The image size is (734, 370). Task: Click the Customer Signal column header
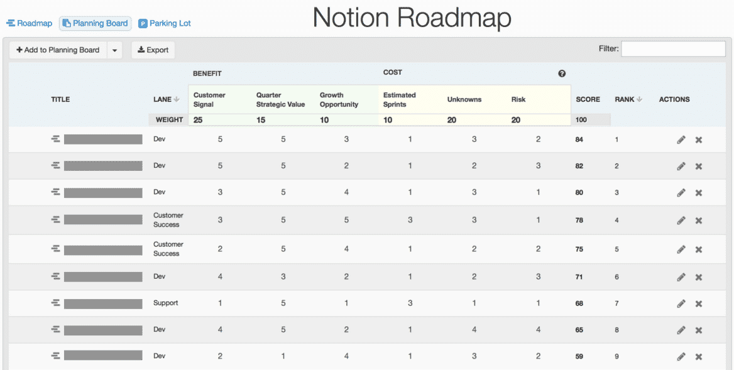point(209,100)
